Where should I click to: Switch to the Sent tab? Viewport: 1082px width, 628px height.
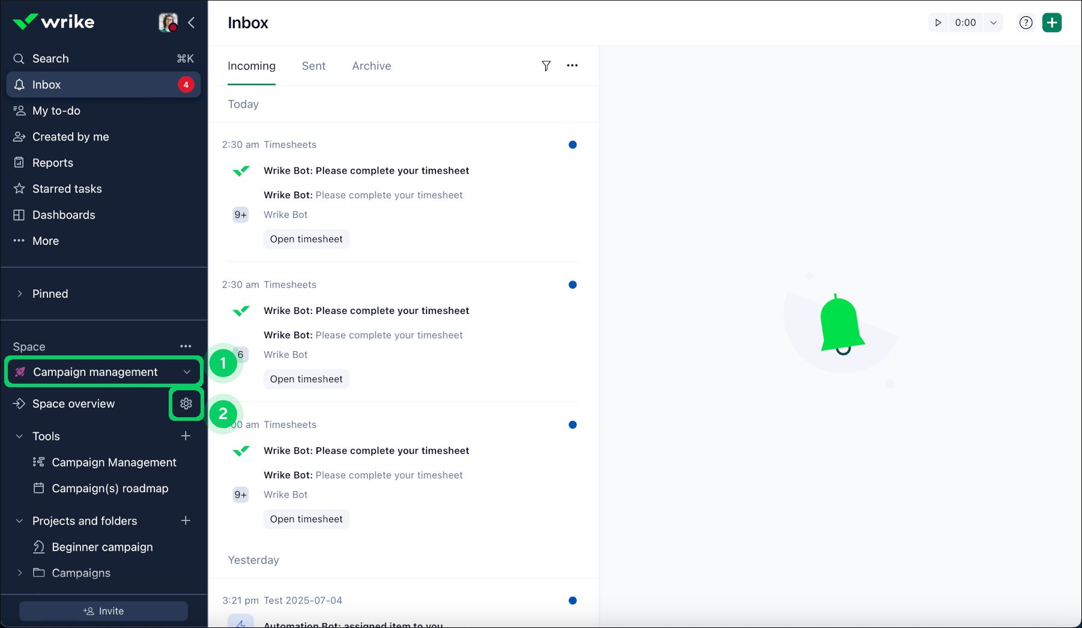313,66
